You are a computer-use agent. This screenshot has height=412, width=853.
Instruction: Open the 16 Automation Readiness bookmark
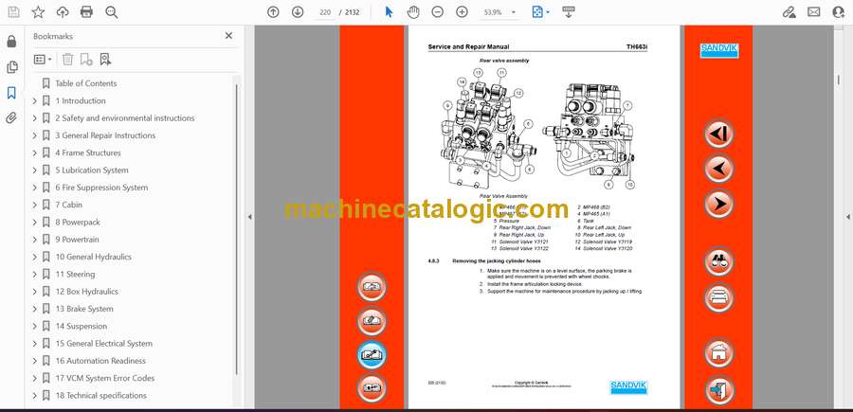[x=100, y=361]
